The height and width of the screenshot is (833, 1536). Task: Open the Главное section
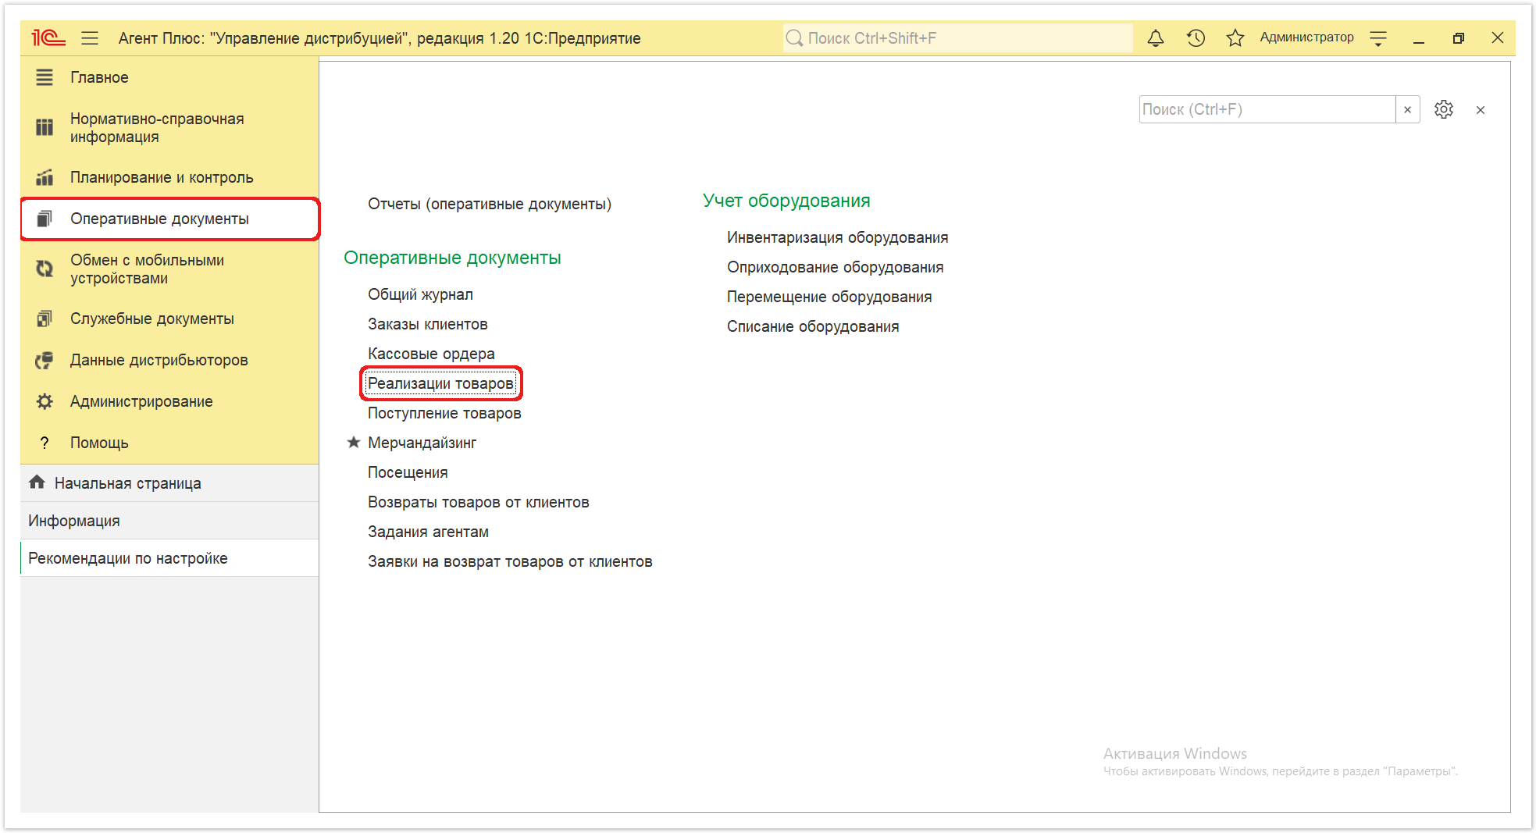[x=169, y=77]
